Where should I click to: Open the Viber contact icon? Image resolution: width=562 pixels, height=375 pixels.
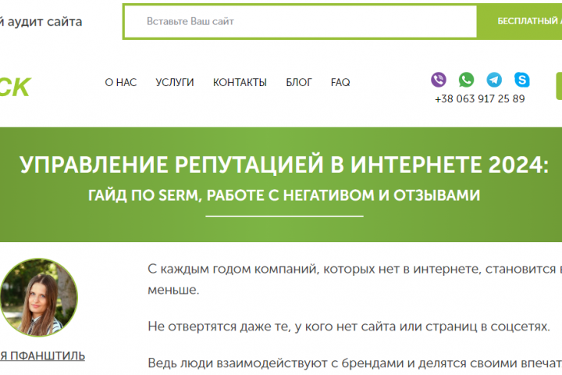coord(439,80)
